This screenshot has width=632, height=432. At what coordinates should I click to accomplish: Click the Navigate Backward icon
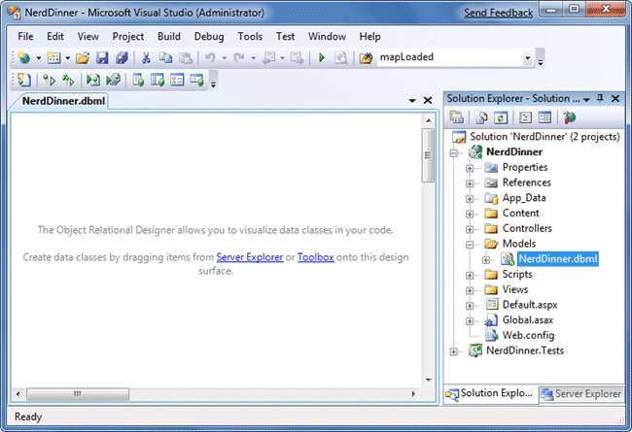click(268, 58)
